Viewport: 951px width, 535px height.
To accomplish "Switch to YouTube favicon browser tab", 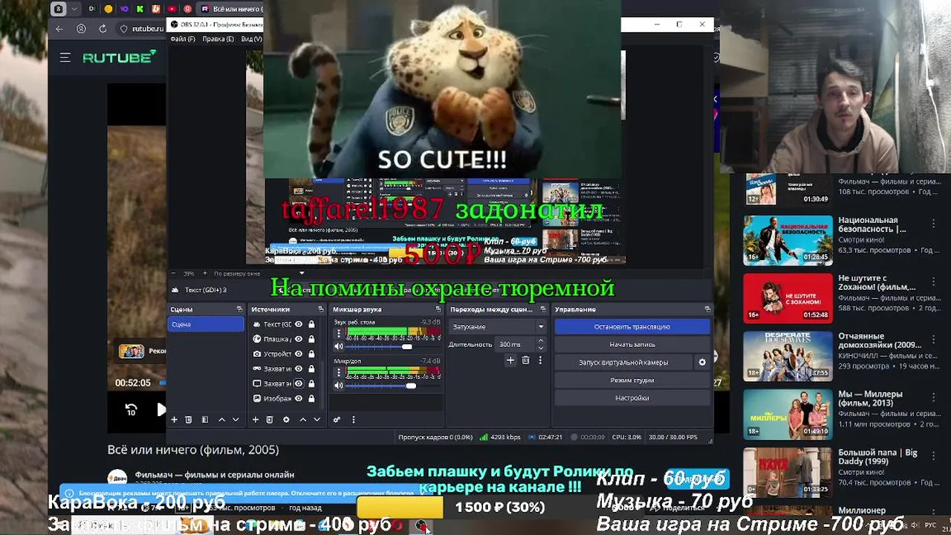I will pyautogui.click(x=172, y=9).
